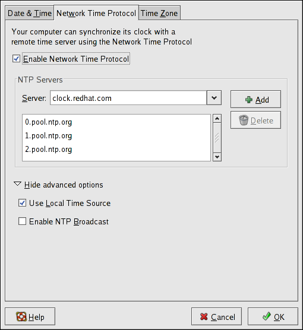Viewport: 303px width, 330px height.
Task: Click the server list scroll down arrow
Action: point(217,157)
